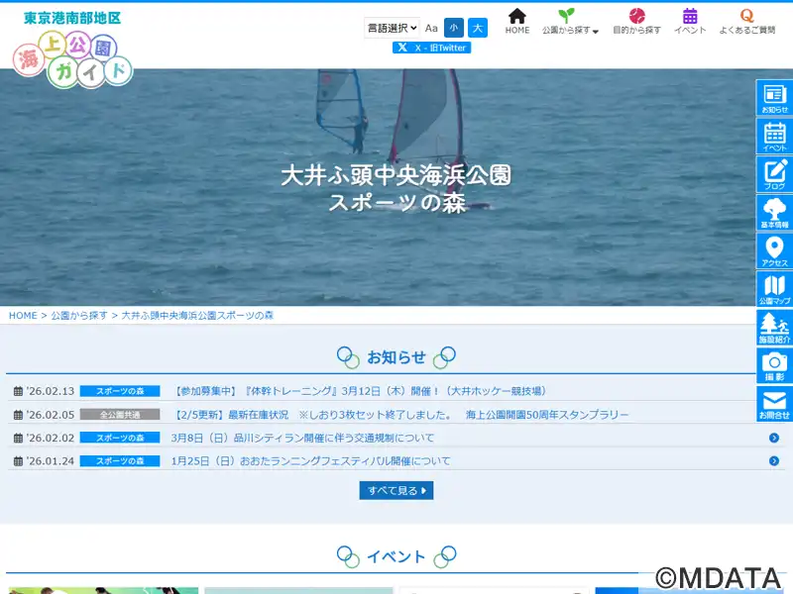The height and width of the screenshot is (594, 793).
Task: Go to HOME in top navigation
Action: pyautogui.click(x=517, y=21)
